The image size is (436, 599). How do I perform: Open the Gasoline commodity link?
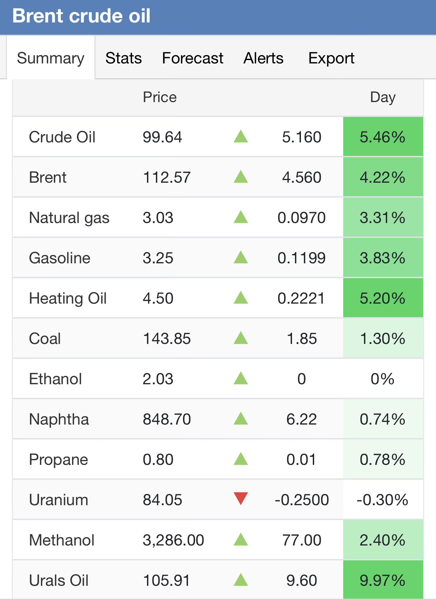tap(60, 258)
